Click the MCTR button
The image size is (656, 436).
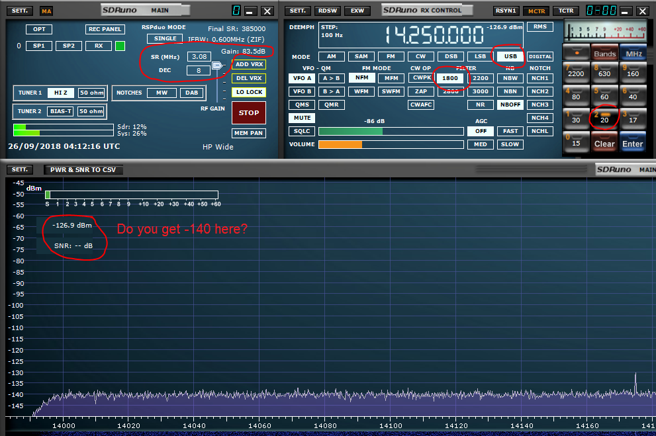coord(536,11)
